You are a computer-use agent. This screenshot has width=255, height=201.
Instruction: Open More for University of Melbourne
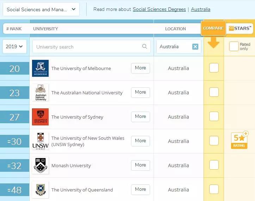[x=141, y=68]
